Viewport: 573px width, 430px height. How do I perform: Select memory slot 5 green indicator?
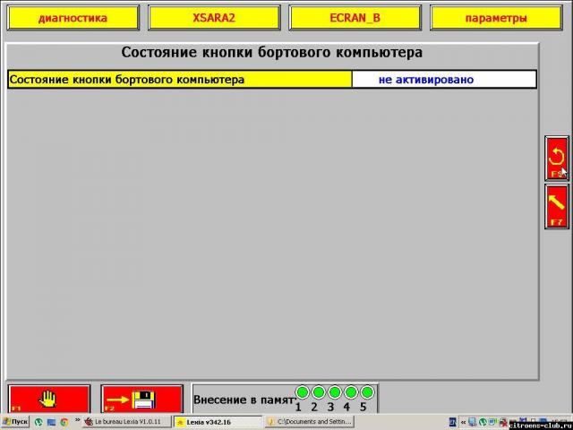[366, 392]
